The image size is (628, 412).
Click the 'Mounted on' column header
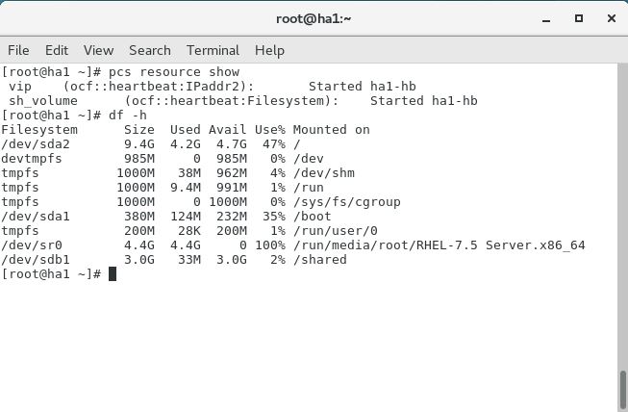(332, 130)
